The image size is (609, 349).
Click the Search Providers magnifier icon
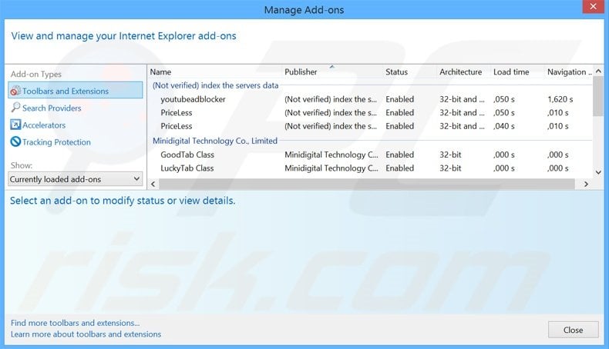click(x=15, y=108)
